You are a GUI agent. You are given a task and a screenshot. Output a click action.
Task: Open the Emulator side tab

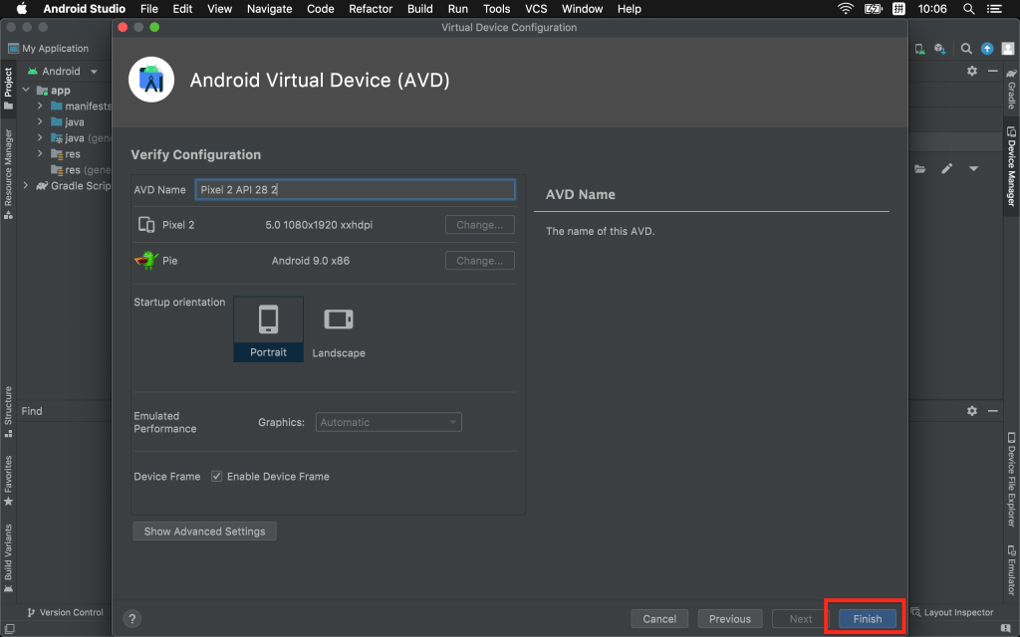point(1012,570)
